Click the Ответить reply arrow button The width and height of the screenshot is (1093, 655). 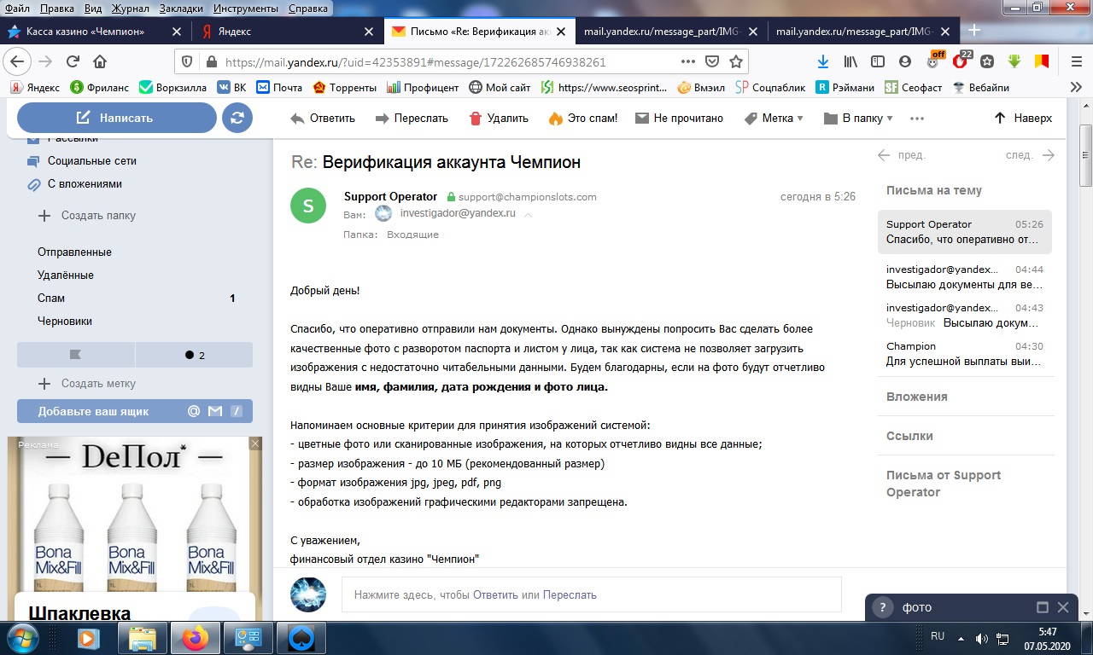[x=323, y=119]
